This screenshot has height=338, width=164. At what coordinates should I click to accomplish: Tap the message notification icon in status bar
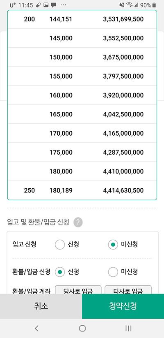[x=54, y=5]
